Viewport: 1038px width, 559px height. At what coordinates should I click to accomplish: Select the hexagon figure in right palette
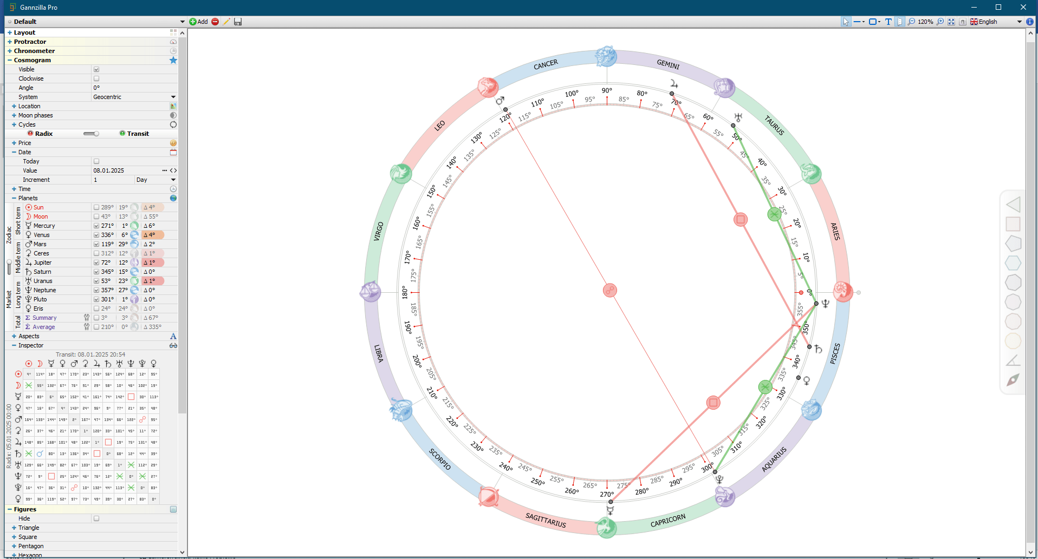(x=1013, y=263)
